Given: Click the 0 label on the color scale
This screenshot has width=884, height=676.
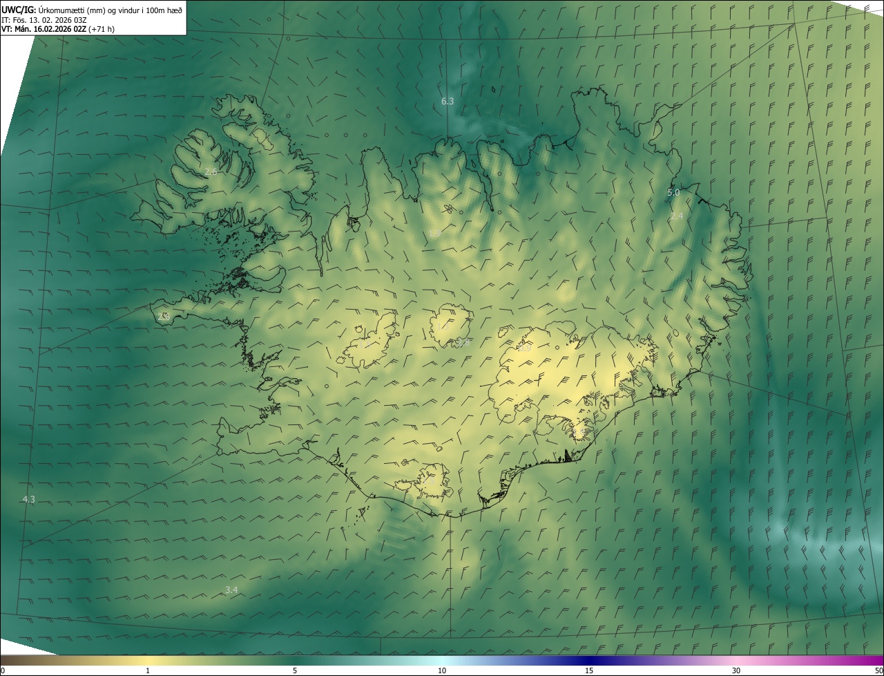Looking at the screenshot, I should point(3,670).
